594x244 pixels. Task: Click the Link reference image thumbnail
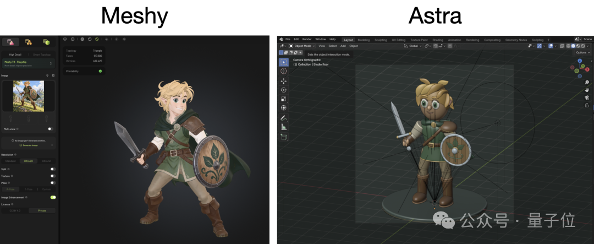click(x=29, y=96)
